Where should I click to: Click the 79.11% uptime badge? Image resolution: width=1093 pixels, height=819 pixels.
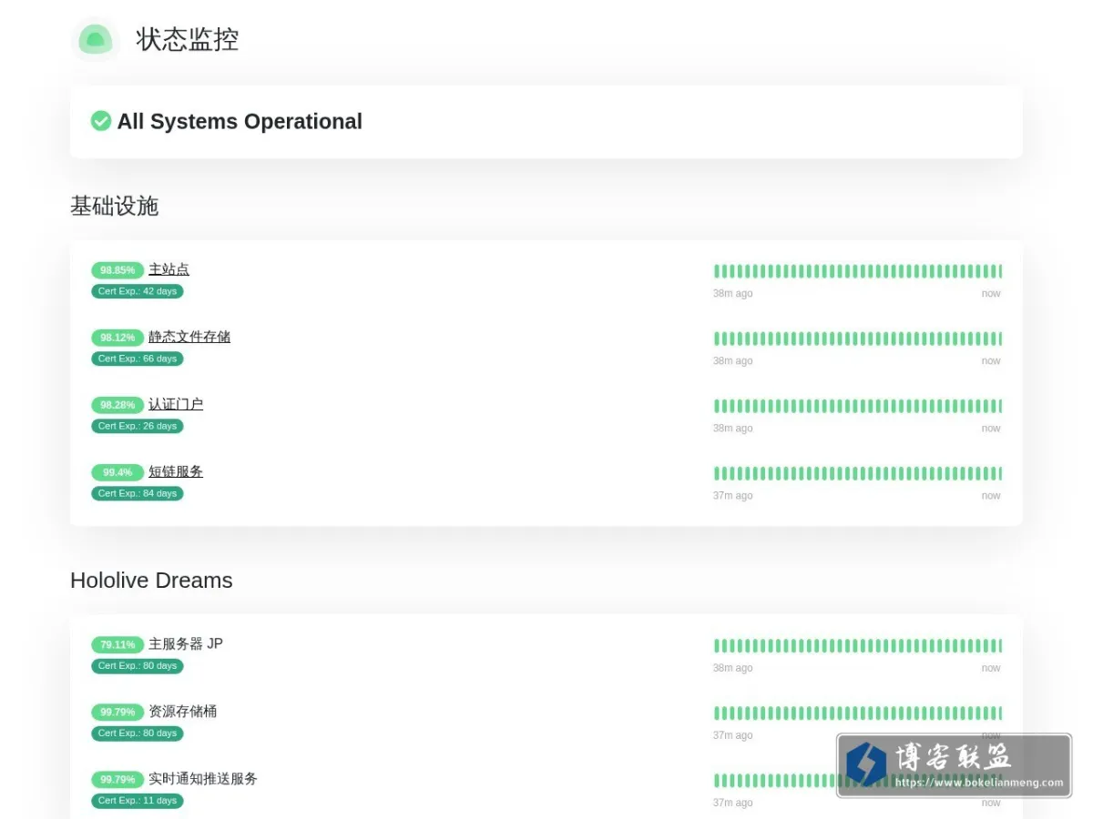[117, 644]
